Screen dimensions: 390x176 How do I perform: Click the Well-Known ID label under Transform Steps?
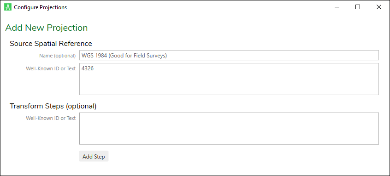point(51,118)
